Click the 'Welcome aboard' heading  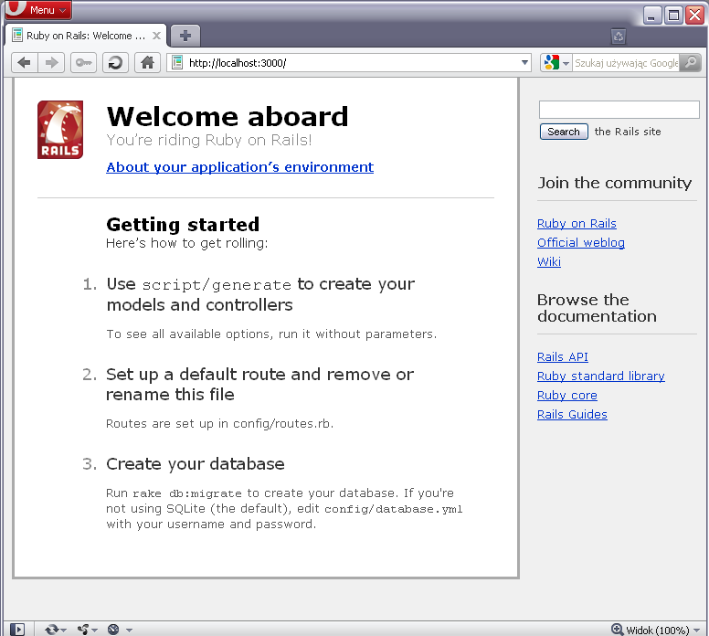point(228,117)
